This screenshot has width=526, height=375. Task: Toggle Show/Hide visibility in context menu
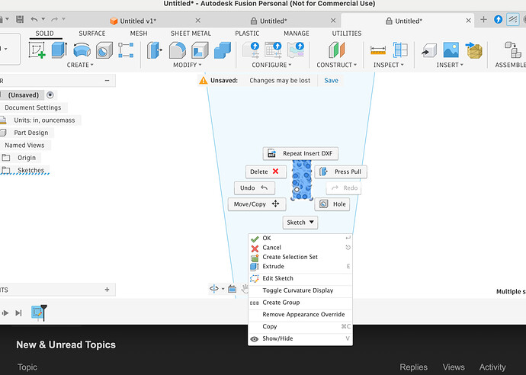pos(300,338)
